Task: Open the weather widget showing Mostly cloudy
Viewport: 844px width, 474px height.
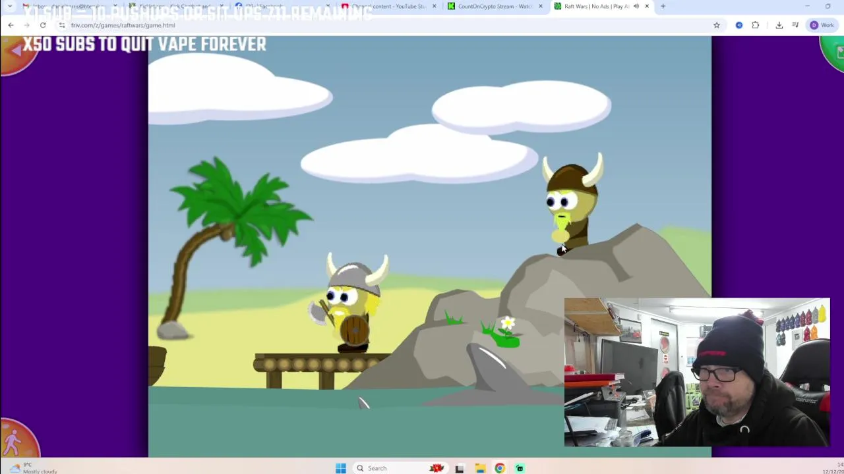Action: (32, 468)
